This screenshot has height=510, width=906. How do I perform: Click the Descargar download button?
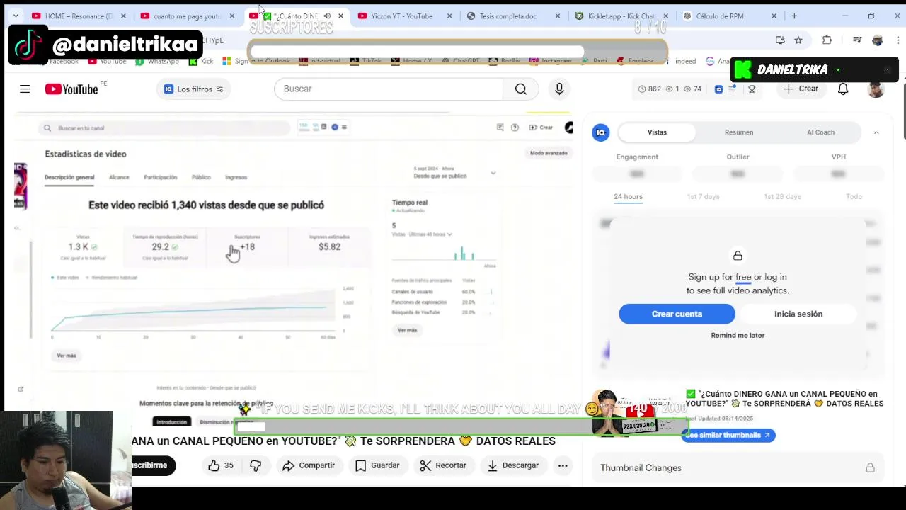513,465
